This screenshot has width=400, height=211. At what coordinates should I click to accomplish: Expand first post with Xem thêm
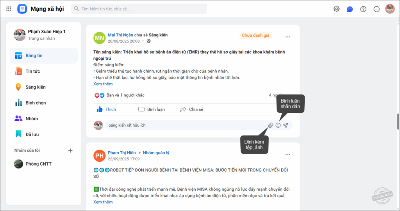(x=103, y=84)
